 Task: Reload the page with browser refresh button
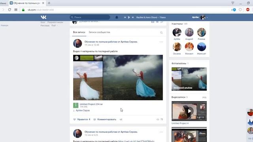point(9,9)
